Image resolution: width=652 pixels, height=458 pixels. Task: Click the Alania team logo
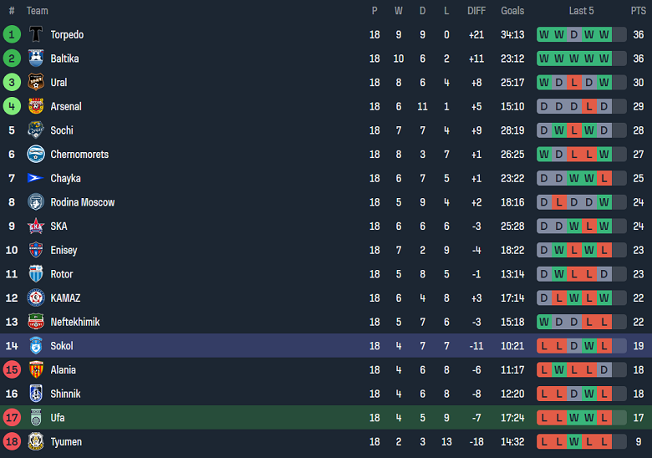point(36,369)
